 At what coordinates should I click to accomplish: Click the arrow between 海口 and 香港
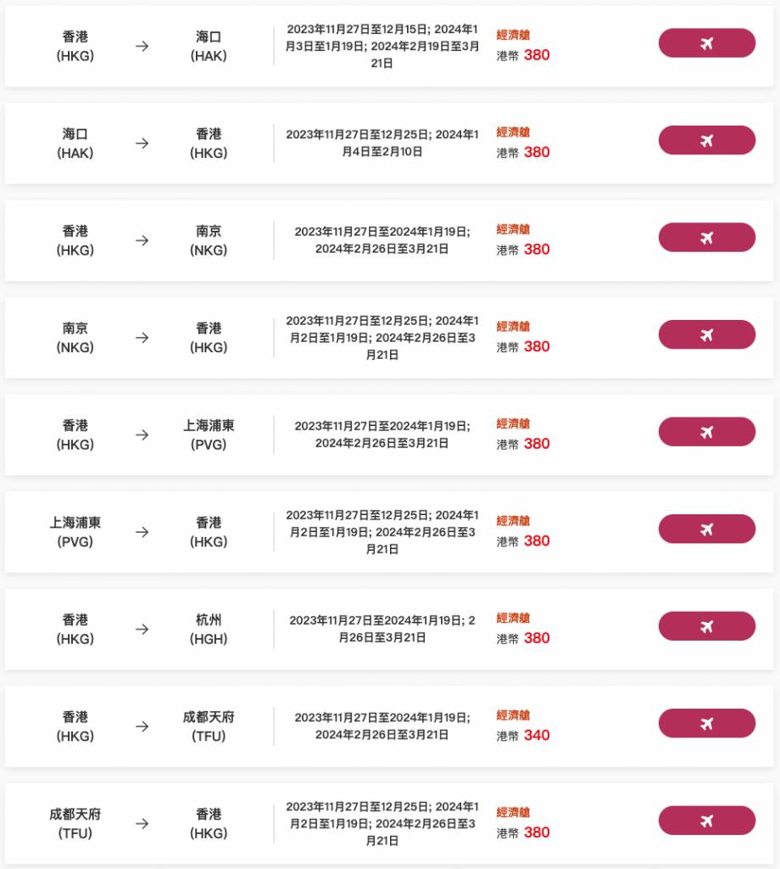coord(142,143)
